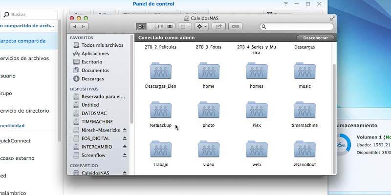Image resolution: width=391 pixels, height=195 pixels.
Task: Click the Panel de control help icon
Action: pos(286,4)
